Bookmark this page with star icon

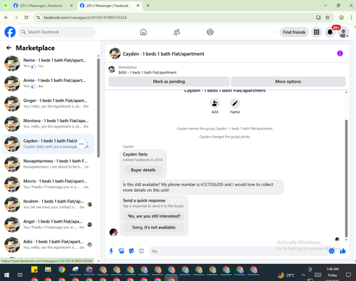(328, 17)
